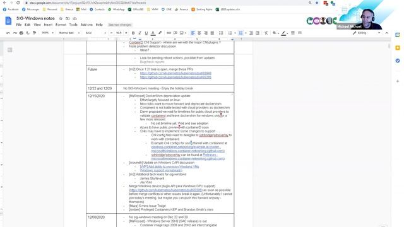Screen dimensions: 404x227
Task: Reload the browser page
Action: 18,3
